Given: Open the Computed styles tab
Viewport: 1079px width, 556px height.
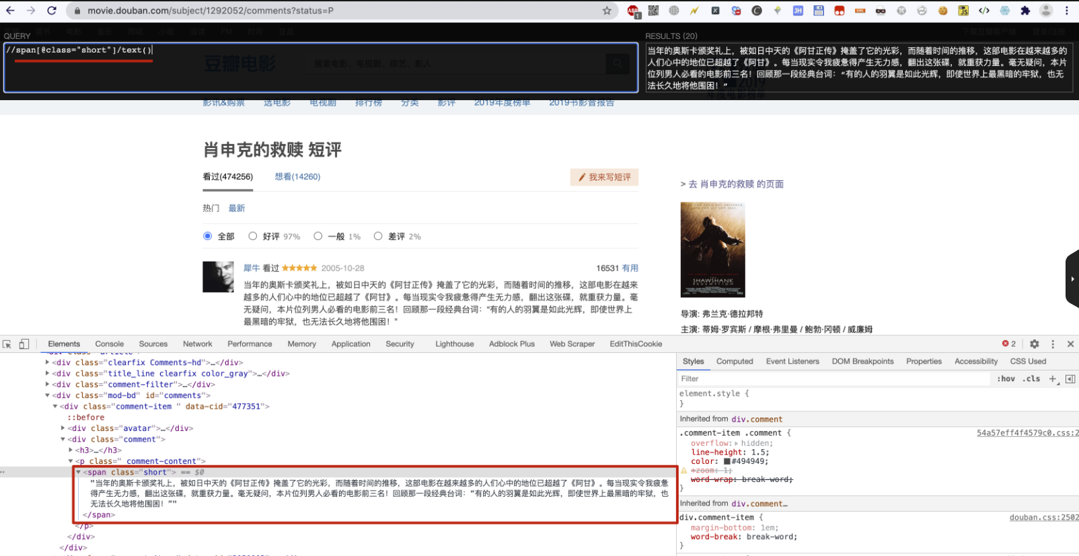Looking at the screenshot, I should [735, 361].
